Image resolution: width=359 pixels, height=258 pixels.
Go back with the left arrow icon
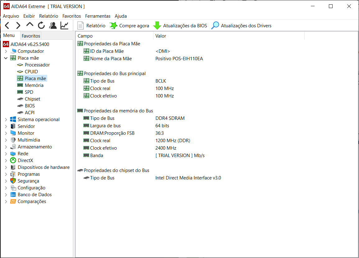pos(7,25)
